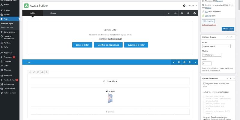The width and height of the screenshot is (240, 120).
Task: Toggle the LazyLoad sur les images checkbox
Action: [x=205, y=96]
